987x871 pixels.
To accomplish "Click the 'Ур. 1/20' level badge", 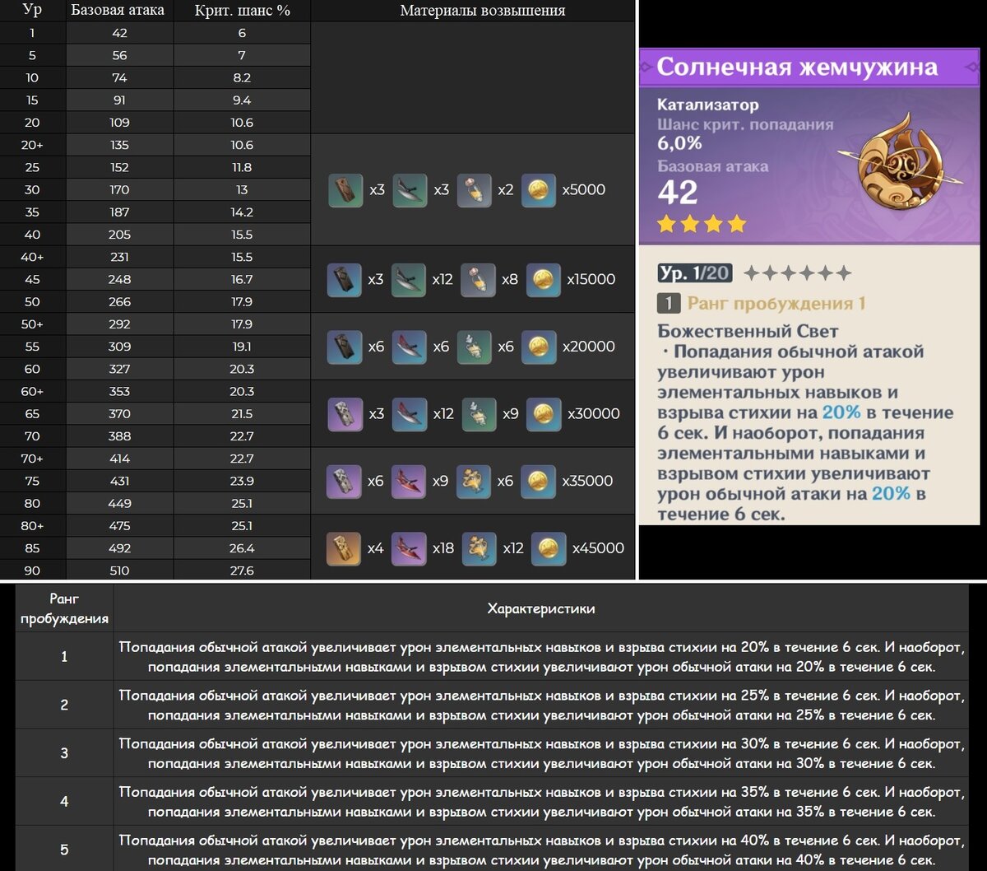I will click(696, 272).
